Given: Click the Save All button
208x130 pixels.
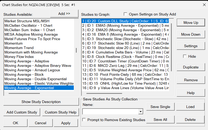Looking at the screenshot, I should pyautogui.click(x=160, y=120).
